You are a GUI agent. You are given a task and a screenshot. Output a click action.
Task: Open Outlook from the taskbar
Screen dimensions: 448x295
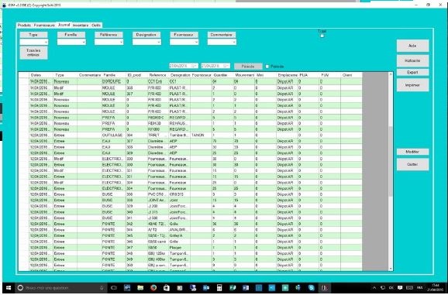[206, 288]
